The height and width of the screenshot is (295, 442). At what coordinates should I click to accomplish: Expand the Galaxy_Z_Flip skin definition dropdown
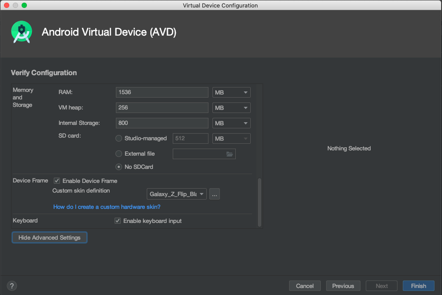[x=177, y=194]
